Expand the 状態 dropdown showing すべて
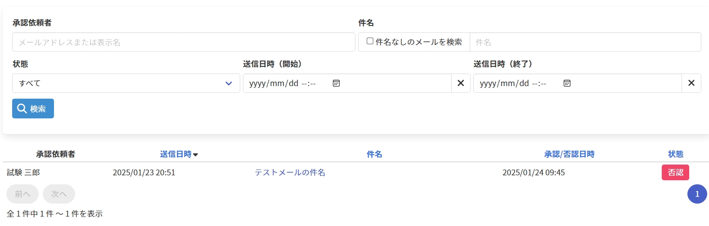The height and width of the screenshot is (226, 709). (126, 83)
